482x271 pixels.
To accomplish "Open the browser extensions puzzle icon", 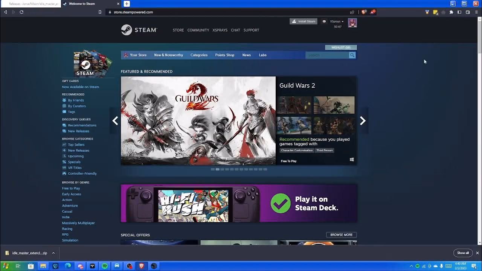I will (451, 12).
